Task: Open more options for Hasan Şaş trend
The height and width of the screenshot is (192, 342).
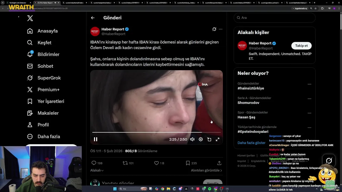Action: [x=309, y=113]
